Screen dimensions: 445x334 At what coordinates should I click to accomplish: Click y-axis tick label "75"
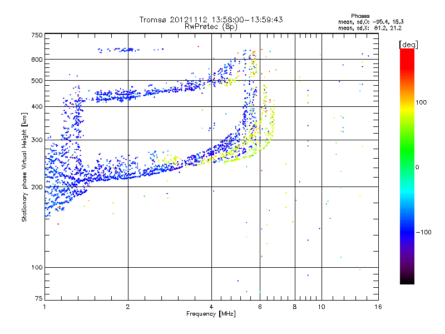pyautogui.click(x=39, y=298)
